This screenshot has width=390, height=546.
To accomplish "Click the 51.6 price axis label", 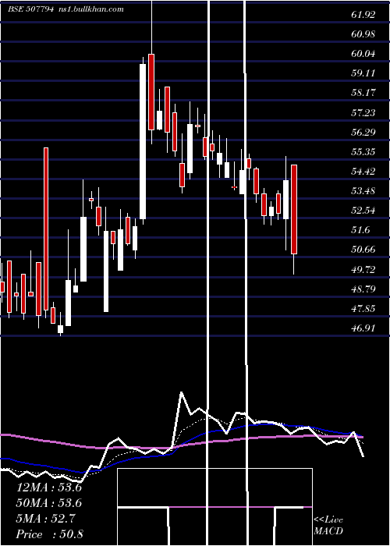I will click(x=360, y=230).
